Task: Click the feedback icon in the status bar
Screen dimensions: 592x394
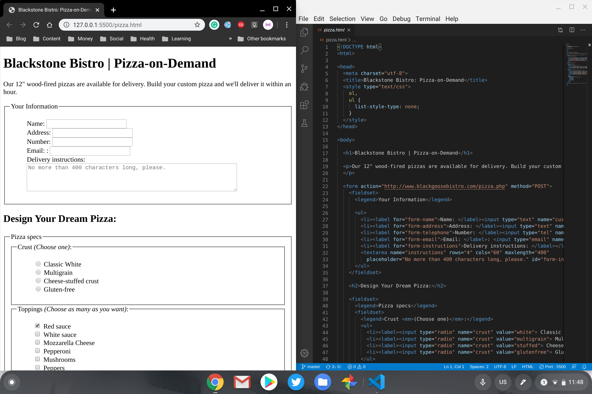Action: coord(574,367)
